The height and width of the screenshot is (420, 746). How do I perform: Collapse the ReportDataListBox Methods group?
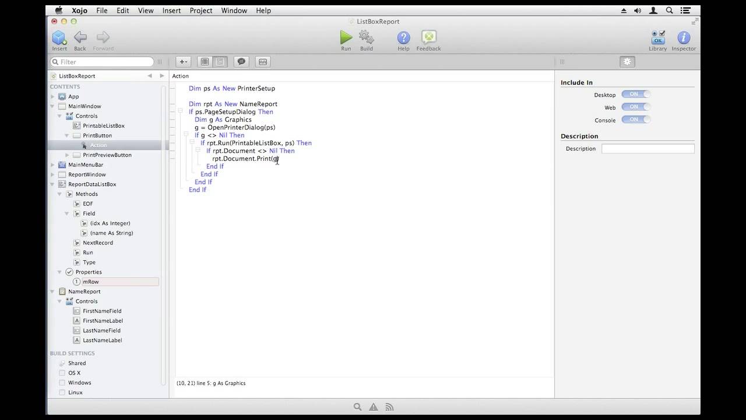point(59,194)
